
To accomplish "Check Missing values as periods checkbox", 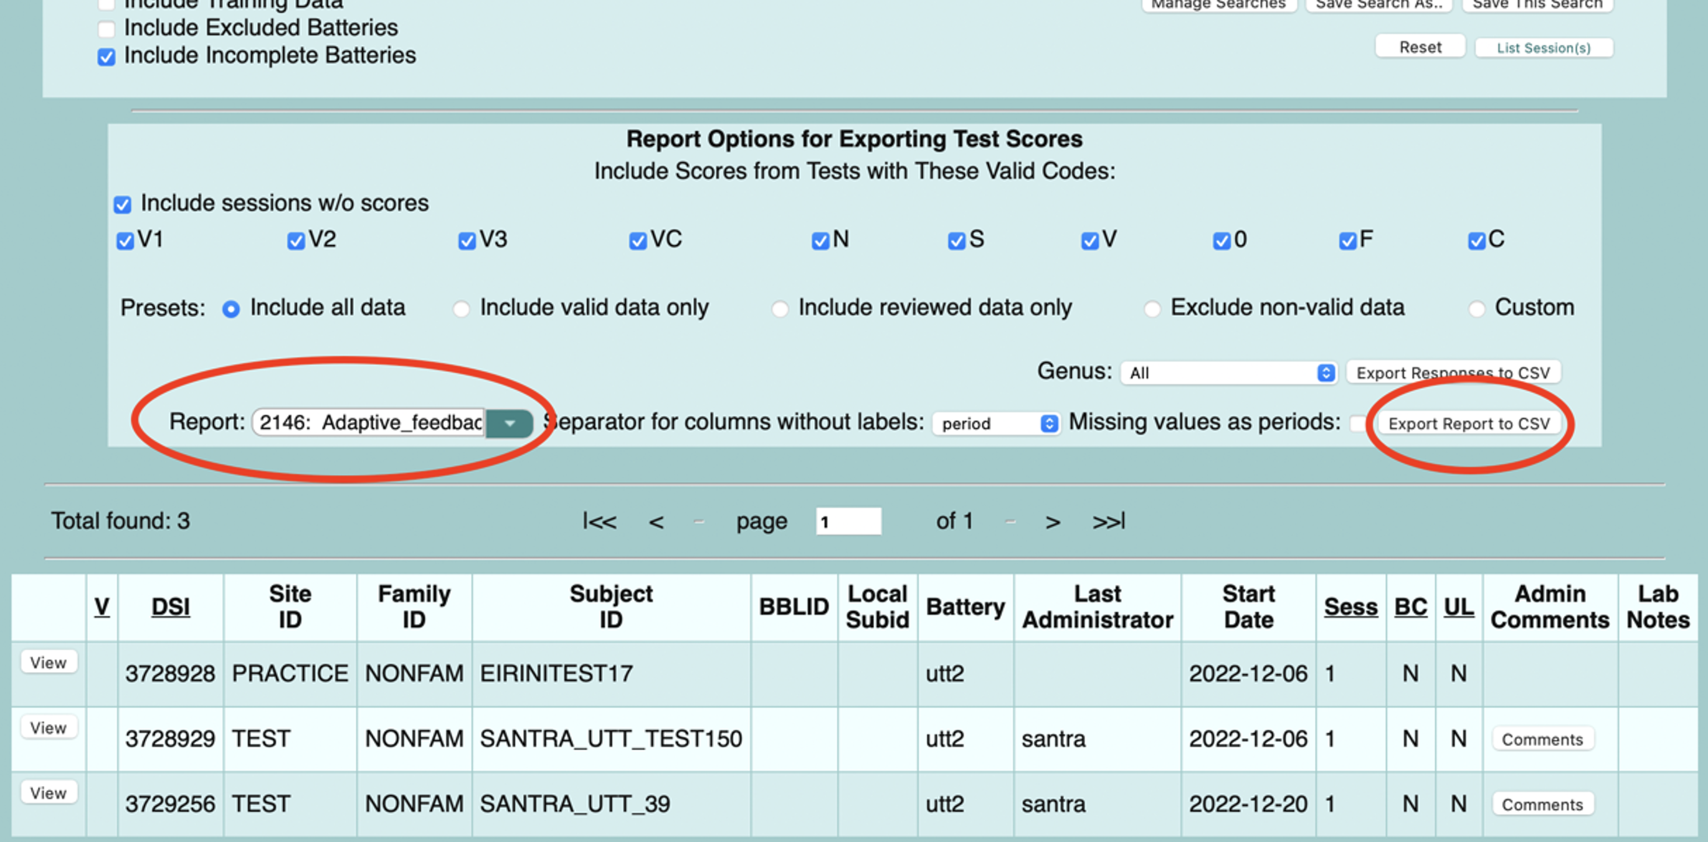I will [1359, 423].
